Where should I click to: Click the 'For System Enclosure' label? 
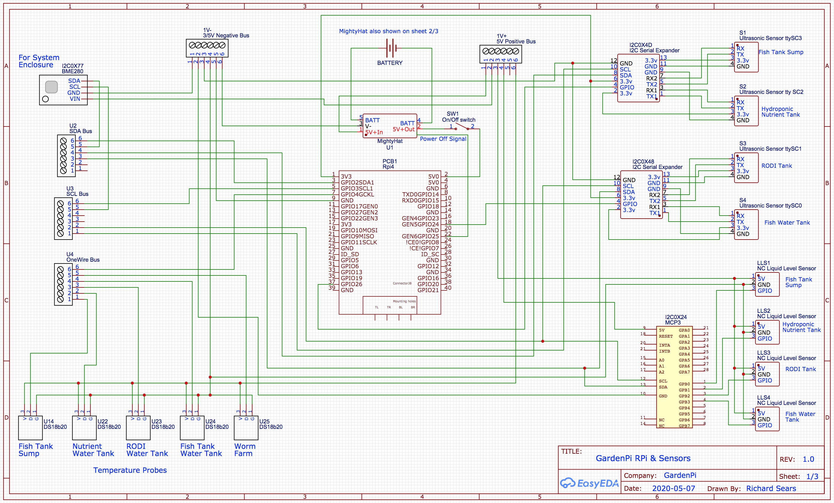point(39,61)
